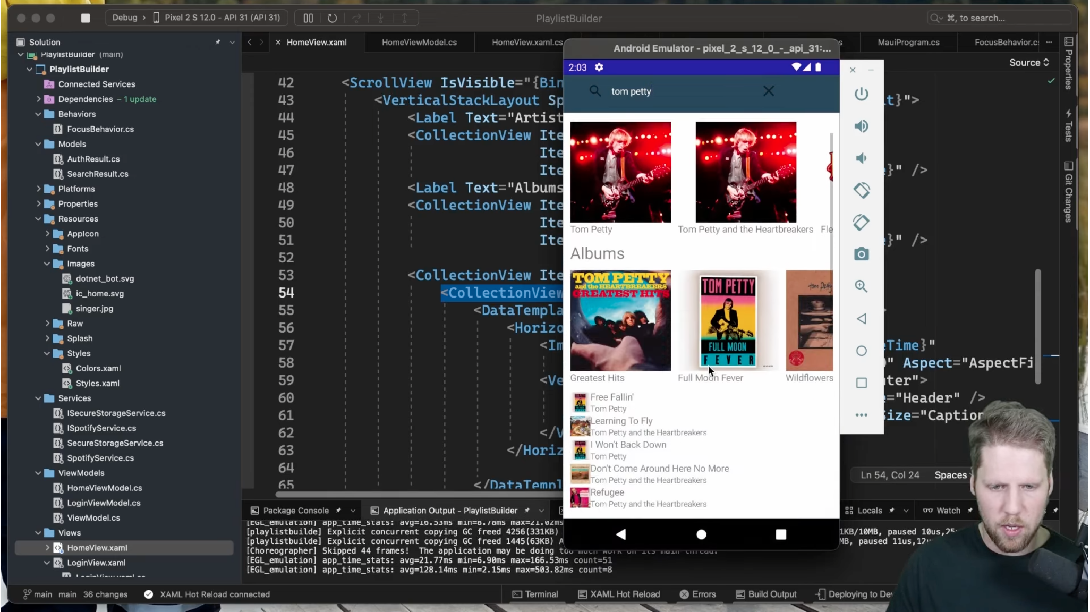Expand the Dependencies node
This screenshot has height=612, width=1090.
click(x=38, y=99)
